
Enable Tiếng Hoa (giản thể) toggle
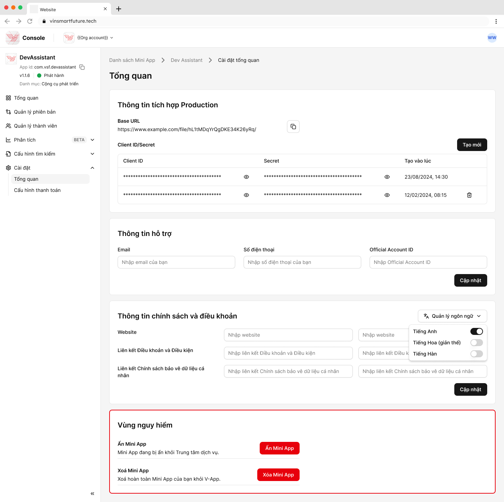477,343
